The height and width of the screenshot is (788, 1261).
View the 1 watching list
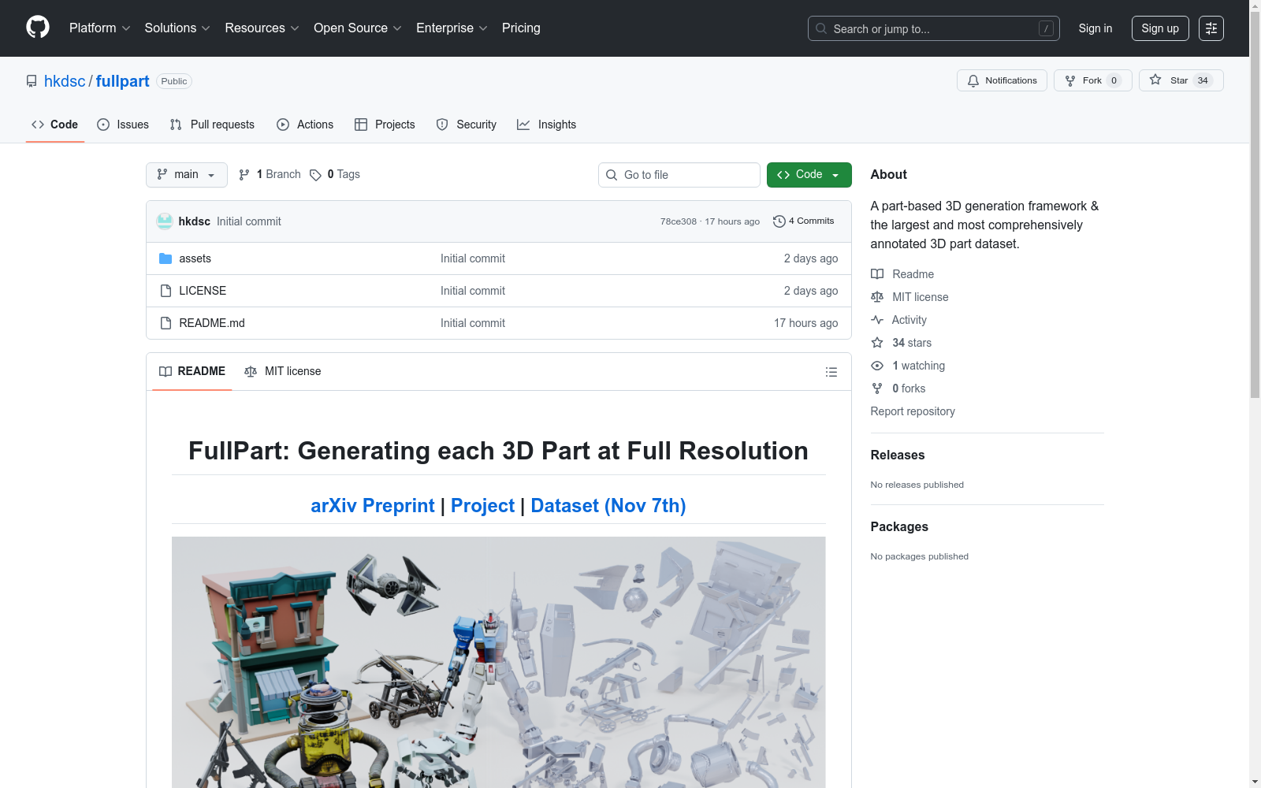pyautogui.click(x=908, y=366)
